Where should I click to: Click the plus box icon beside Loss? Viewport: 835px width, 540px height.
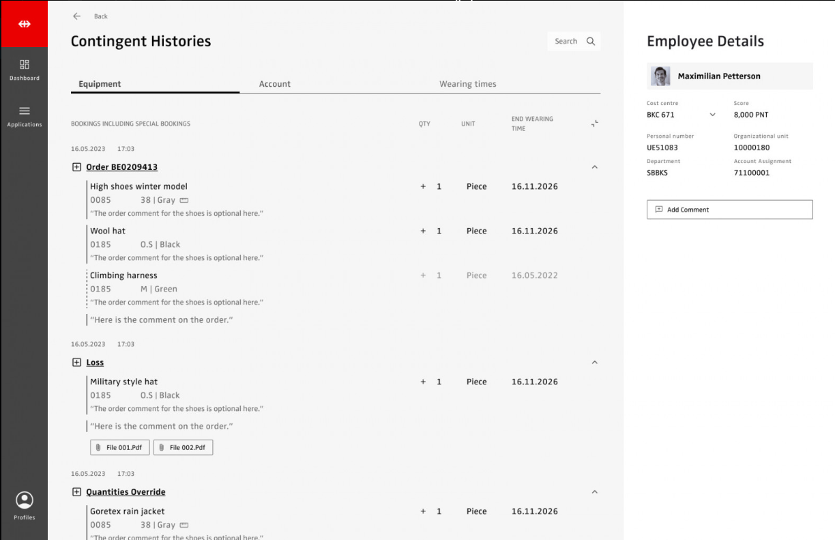pos(76,363)
